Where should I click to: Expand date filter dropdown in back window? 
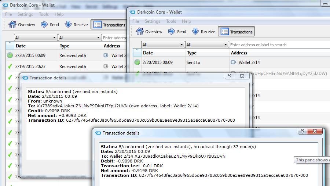click(x=36, y=38)
